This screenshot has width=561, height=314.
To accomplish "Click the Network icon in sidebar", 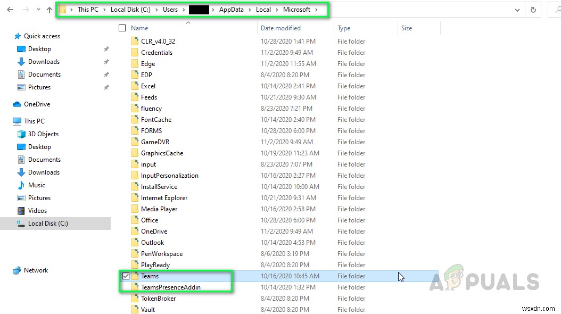I will click(x=17, y=270).
